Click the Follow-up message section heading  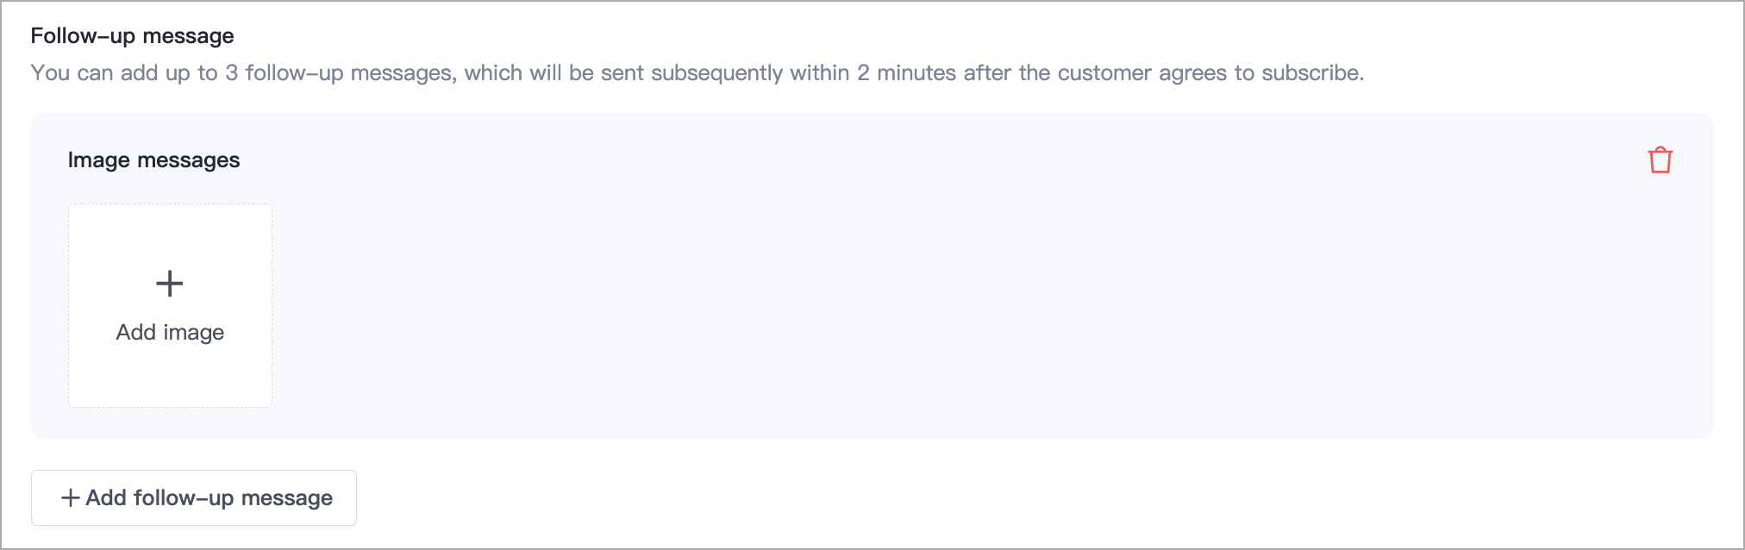point(132,36)
